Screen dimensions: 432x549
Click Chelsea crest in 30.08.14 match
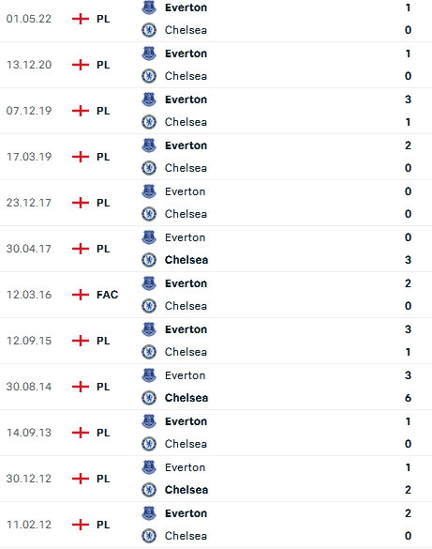[149, 398]
